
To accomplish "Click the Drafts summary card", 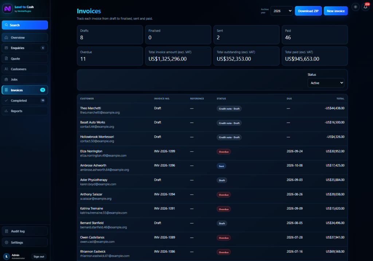I will [110, 35].
